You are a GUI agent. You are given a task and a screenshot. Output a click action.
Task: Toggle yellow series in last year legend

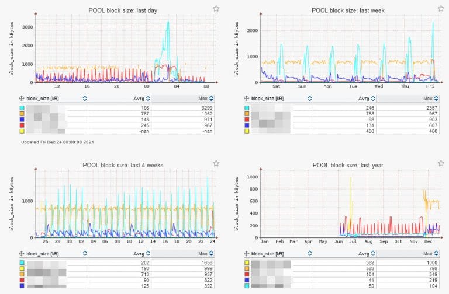click(247, 263)
